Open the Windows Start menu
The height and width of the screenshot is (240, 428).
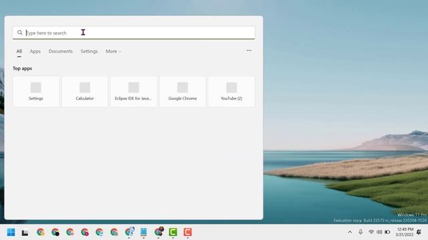point(11,232)
